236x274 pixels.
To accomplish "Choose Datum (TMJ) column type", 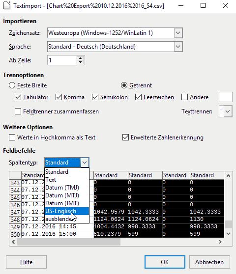I will point(67,188).
